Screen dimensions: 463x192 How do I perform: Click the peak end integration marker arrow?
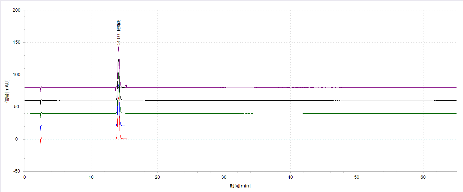[126, 86]
